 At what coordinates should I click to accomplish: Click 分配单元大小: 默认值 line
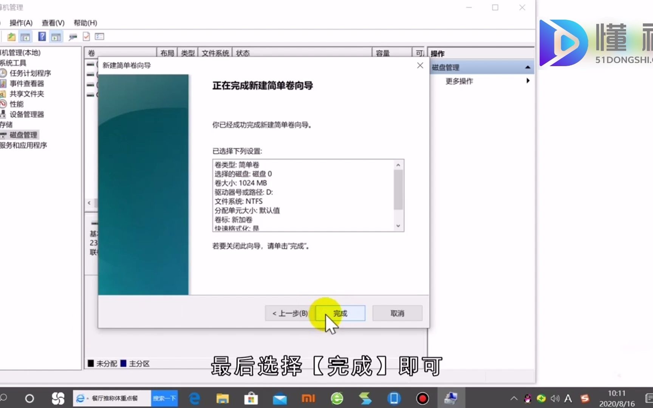247,210
